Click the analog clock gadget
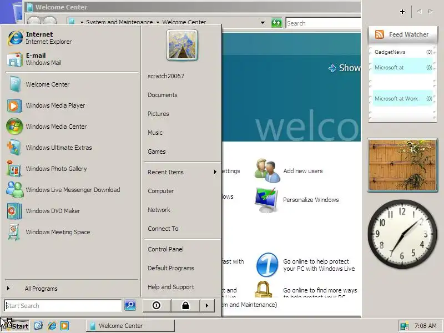 click(402, 234)
